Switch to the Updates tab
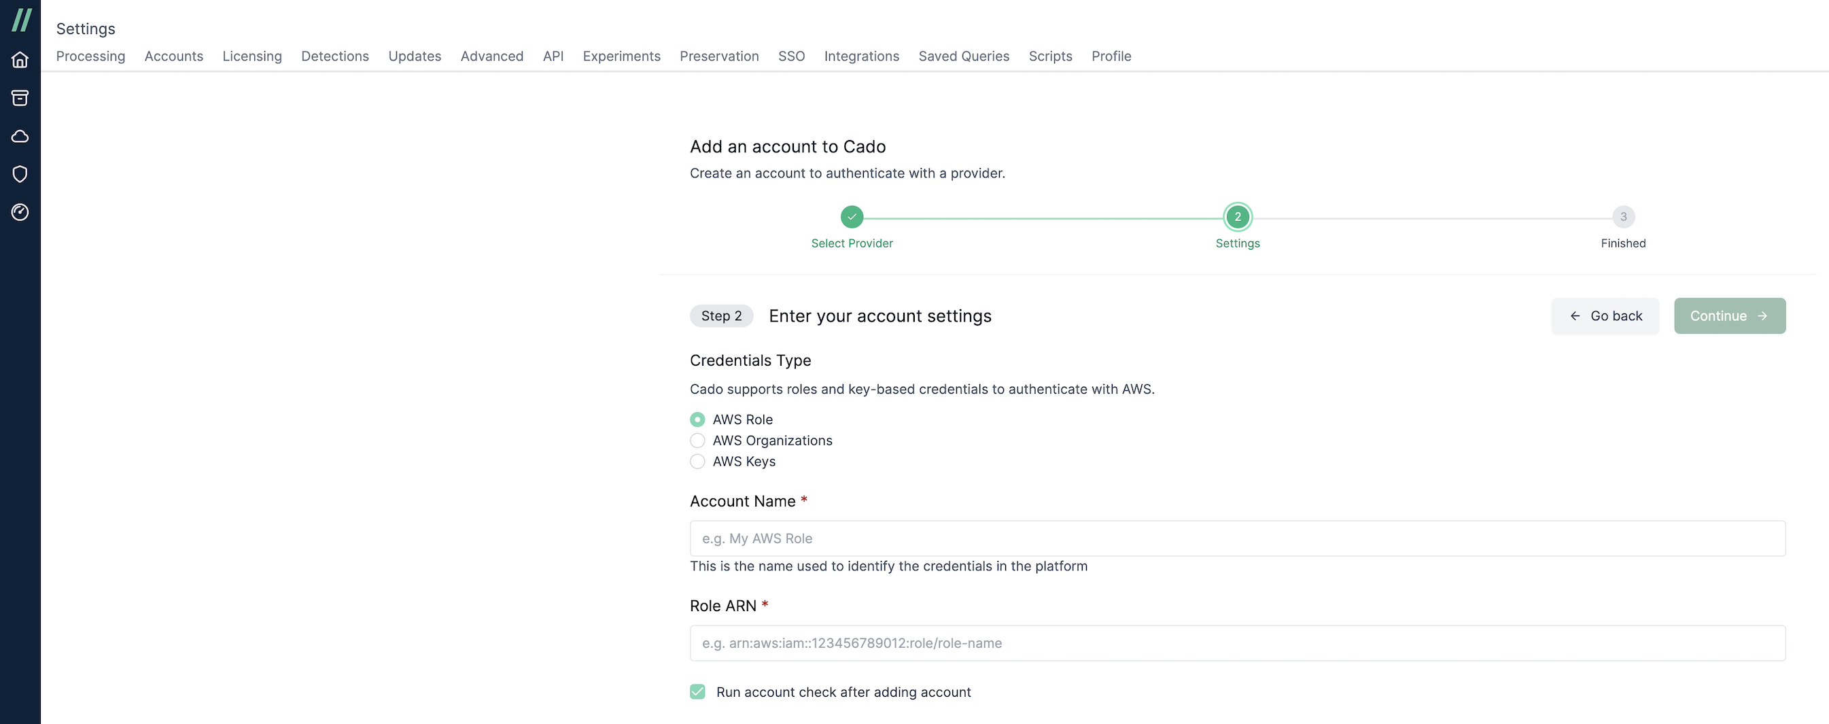The height and width of the screenshot is (724, 1829). (414, 56)
